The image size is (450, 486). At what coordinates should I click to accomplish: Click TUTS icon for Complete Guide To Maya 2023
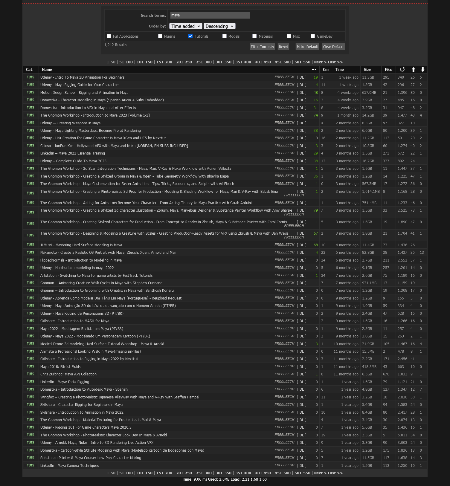pos(30,161)
